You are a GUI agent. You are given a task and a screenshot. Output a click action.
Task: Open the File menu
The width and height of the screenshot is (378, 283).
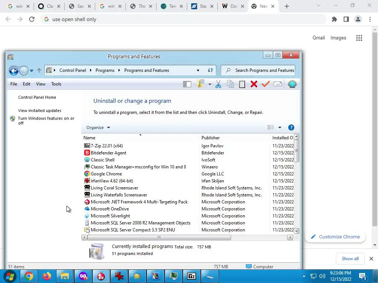coord(14,84)
